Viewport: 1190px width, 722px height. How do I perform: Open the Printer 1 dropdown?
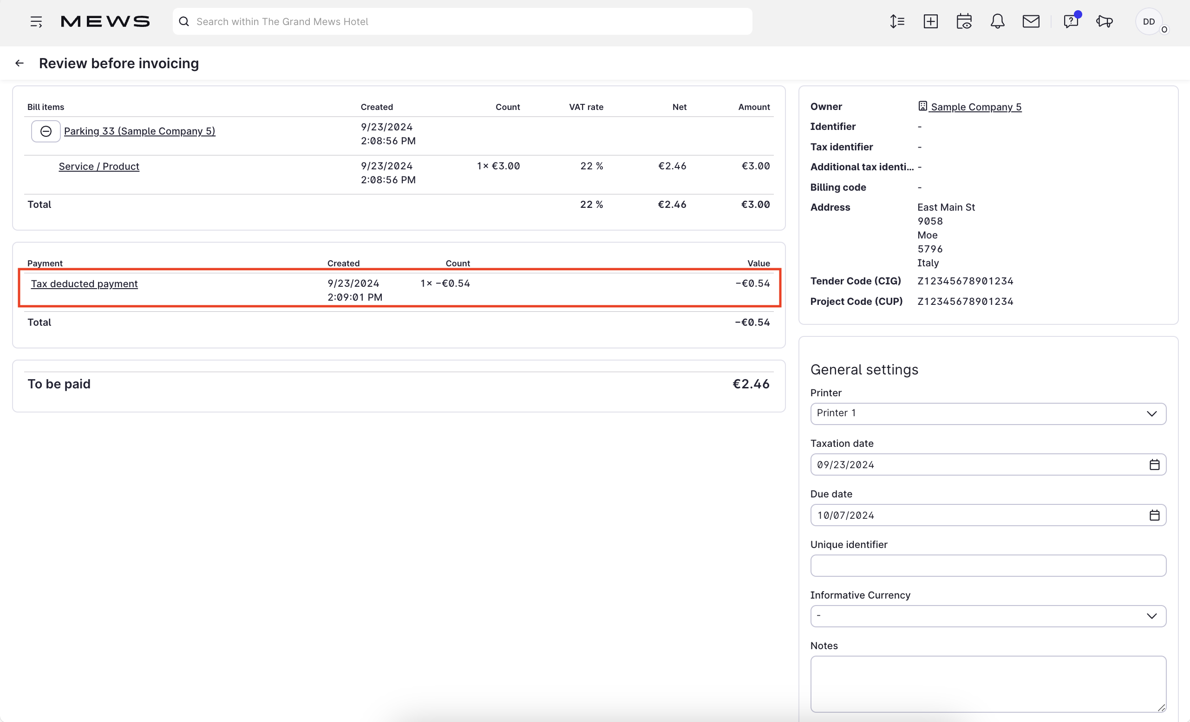(x=988, y=413)
